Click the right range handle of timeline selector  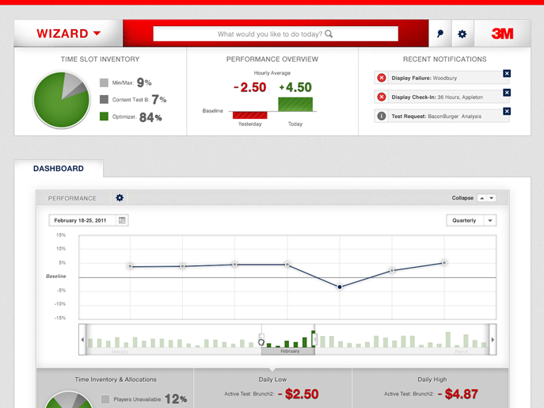pyautogui.click(x=314, y=339)
